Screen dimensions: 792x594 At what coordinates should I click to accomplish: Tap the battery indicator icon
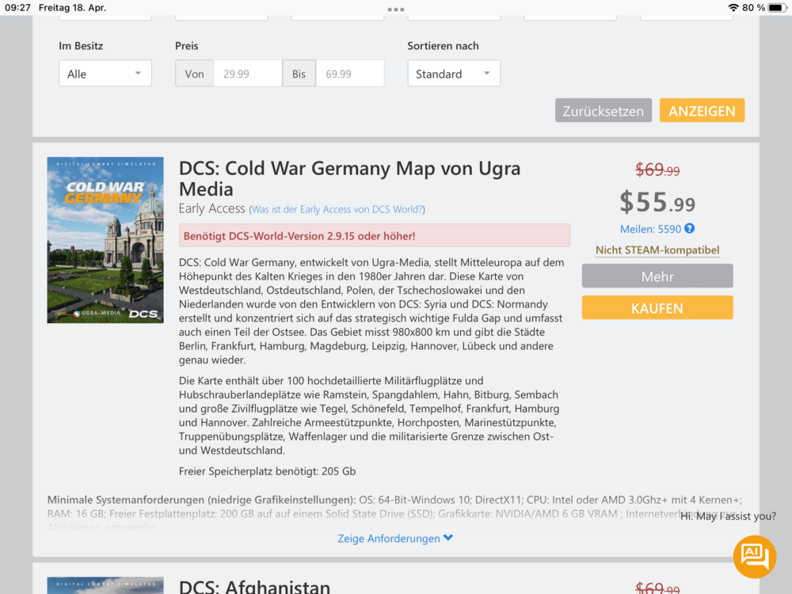pos(777,8)
